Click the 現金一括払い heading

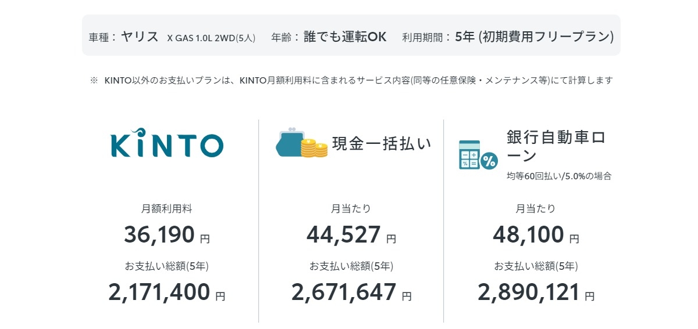click(382, 143)
